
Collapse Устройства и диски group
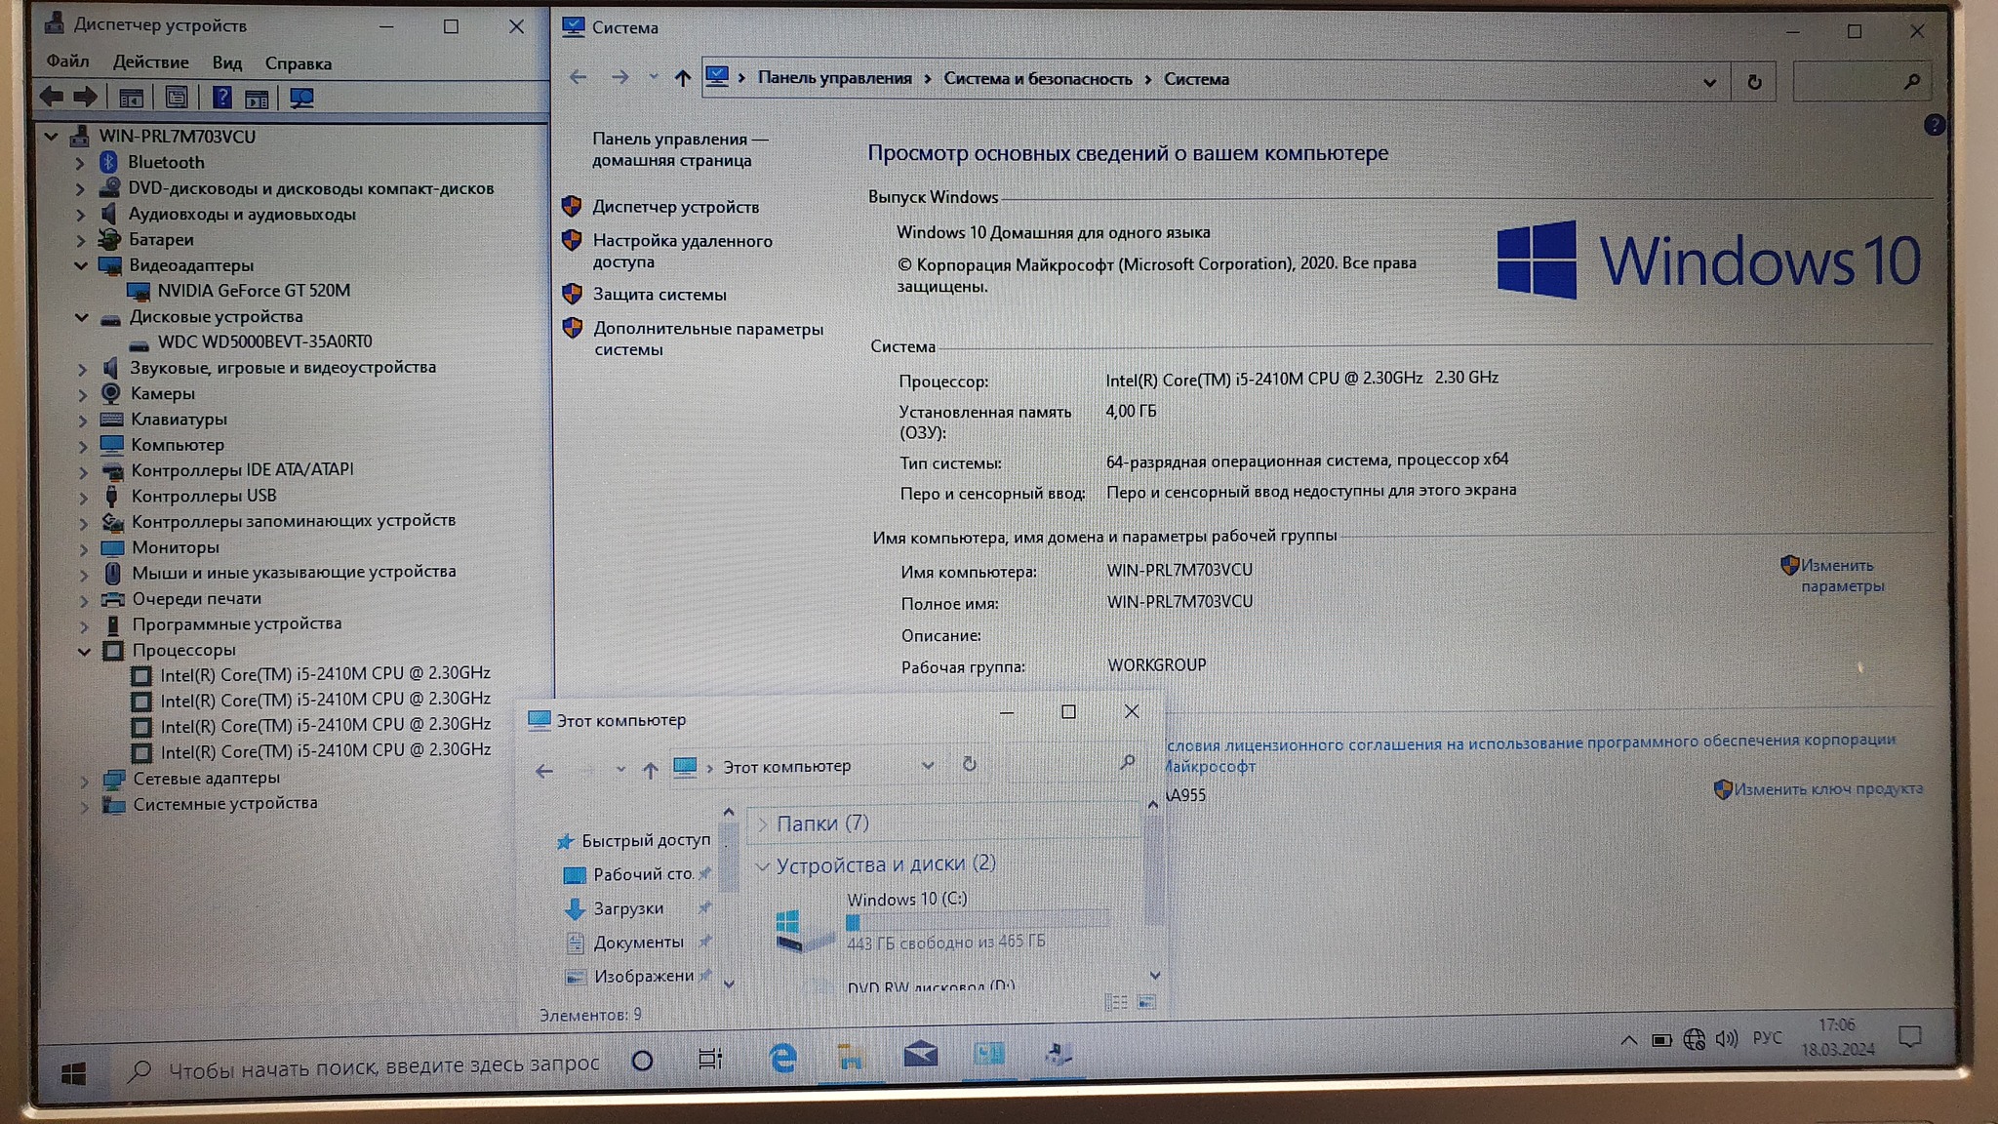(x=763, y=865)
